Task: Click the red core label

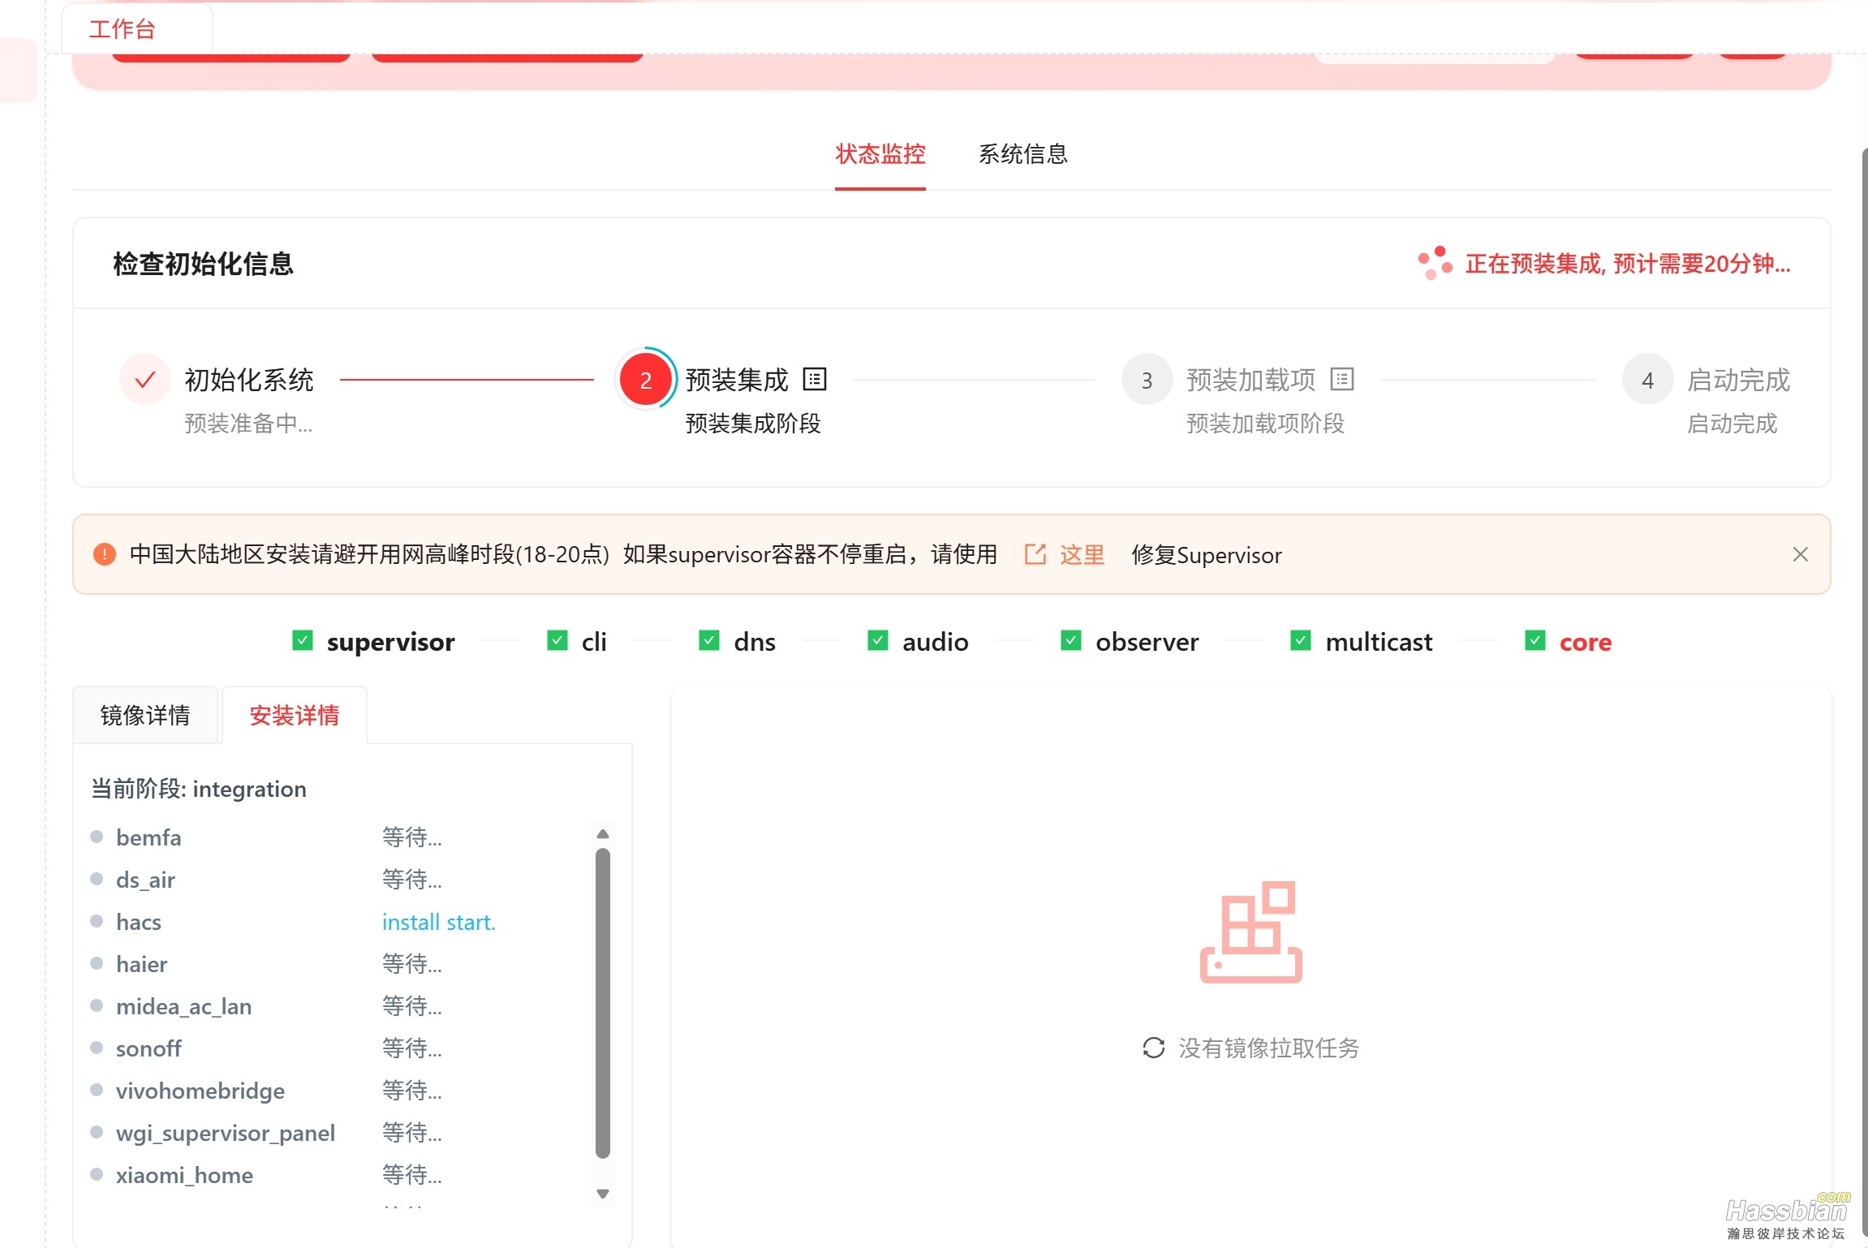Action: [1586, 642]
